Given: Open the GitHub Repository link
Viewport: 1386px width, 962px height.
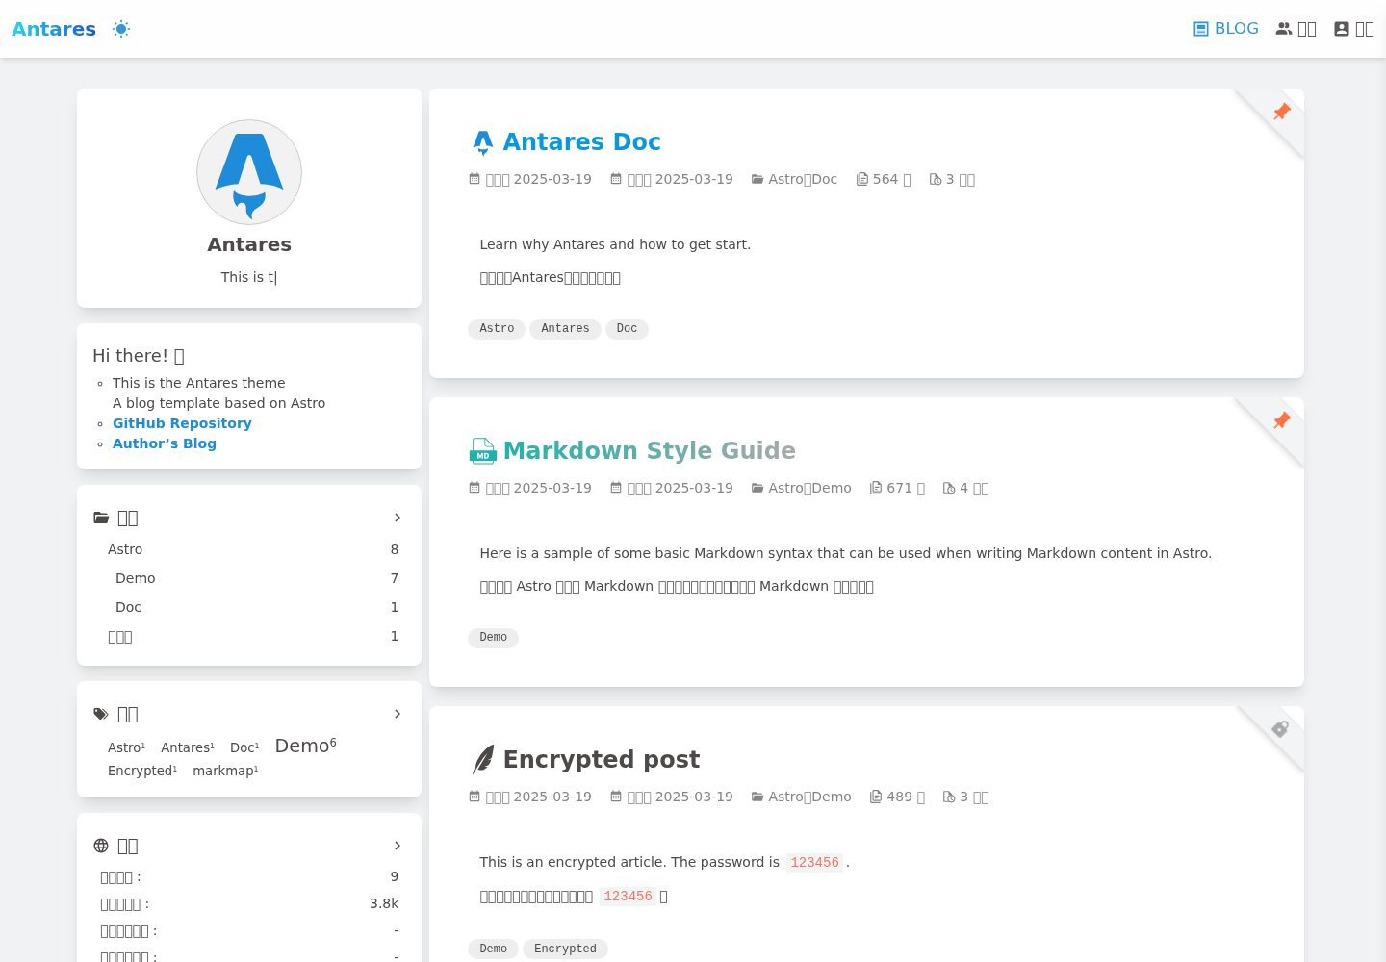Looking at the screenshot, I should (x=182, y=423).
